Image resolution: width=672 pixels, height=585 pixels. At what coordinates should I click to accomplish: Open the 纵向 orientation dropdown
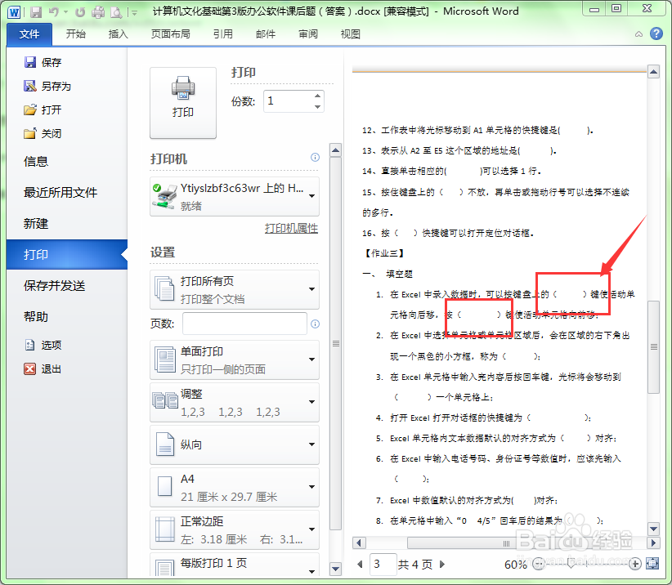(235, 444)
